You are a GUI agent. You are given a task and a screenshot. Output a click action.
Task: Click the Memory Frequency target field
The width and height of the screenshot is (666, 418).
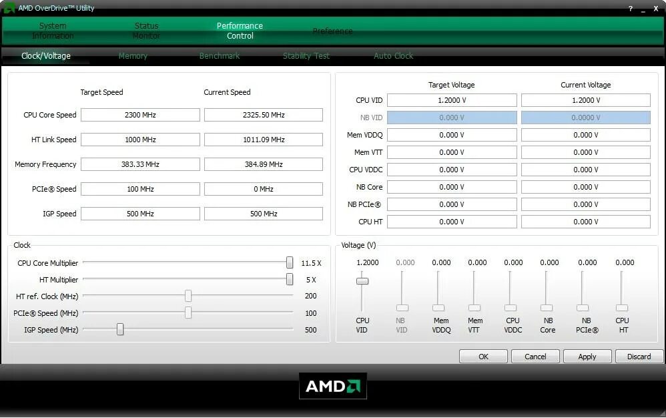pos(140,164)
